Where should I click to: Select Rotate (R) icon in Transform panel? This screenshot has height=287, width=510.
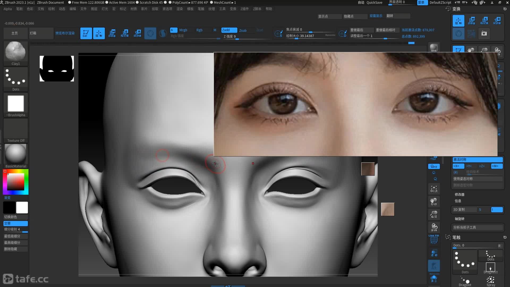[x=497, y=21]
